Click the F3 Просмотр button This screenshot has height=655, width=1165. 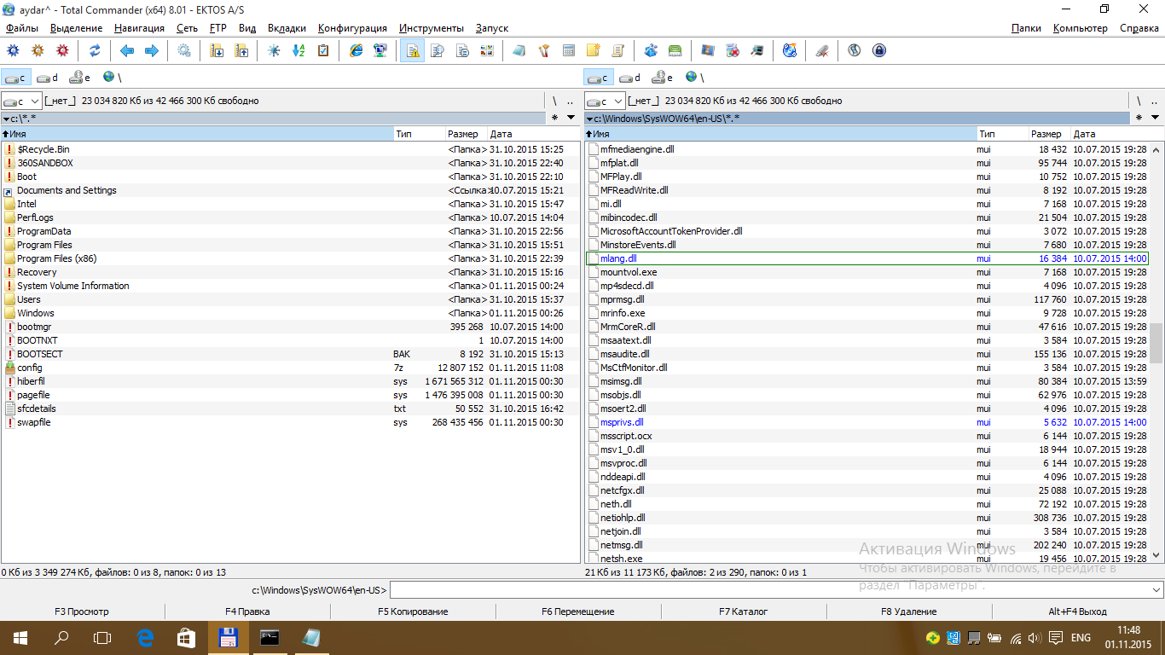82,612
